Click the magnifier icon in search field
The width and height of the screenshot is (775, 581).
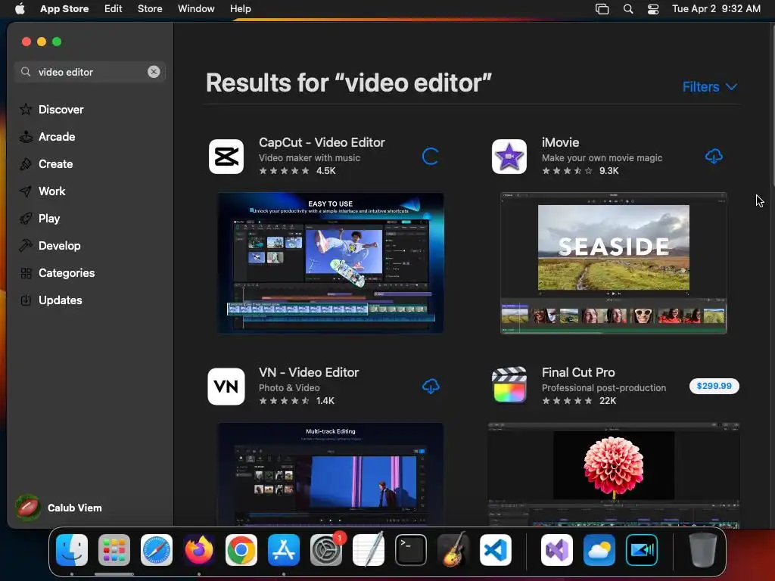26,72
